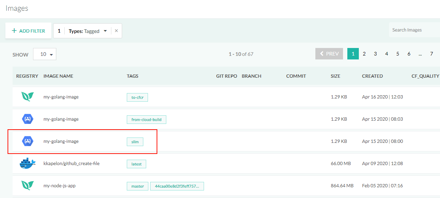Open the Types: Tagged dropdown arrow

105,31
